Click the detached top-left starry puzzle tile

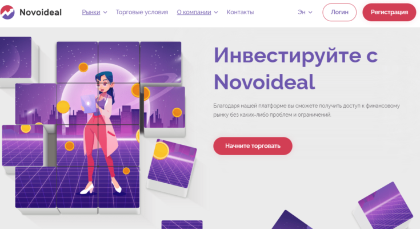click(x=15, y=57)
